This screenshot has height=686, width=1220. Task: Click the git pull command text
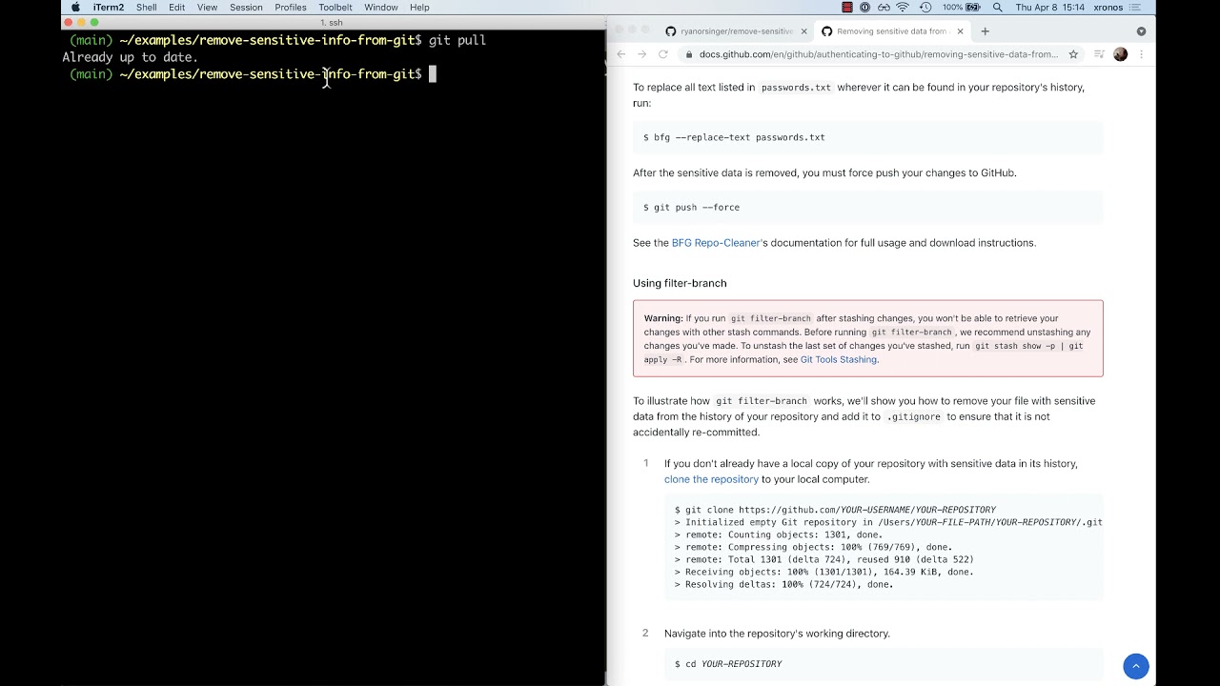pyautogui.click(x=457, y=40)
